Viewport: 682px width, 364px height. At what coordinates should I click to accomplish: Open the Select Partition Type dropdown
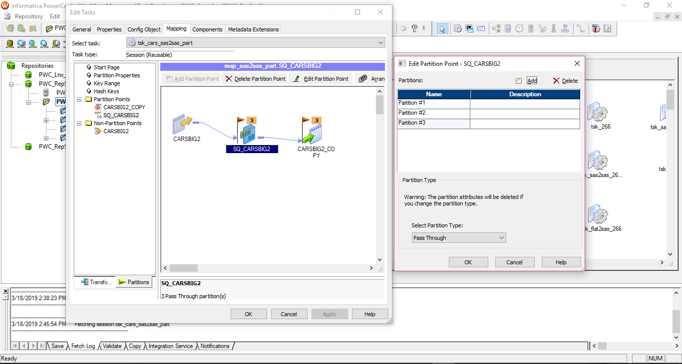(x=458, y=238)
